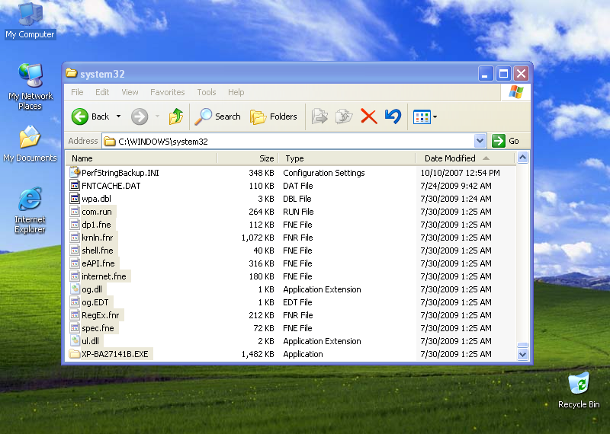The height and width of the screenshot is (434, 610).
Task: Select the shell.fne file icon
Action: [75, 251]
